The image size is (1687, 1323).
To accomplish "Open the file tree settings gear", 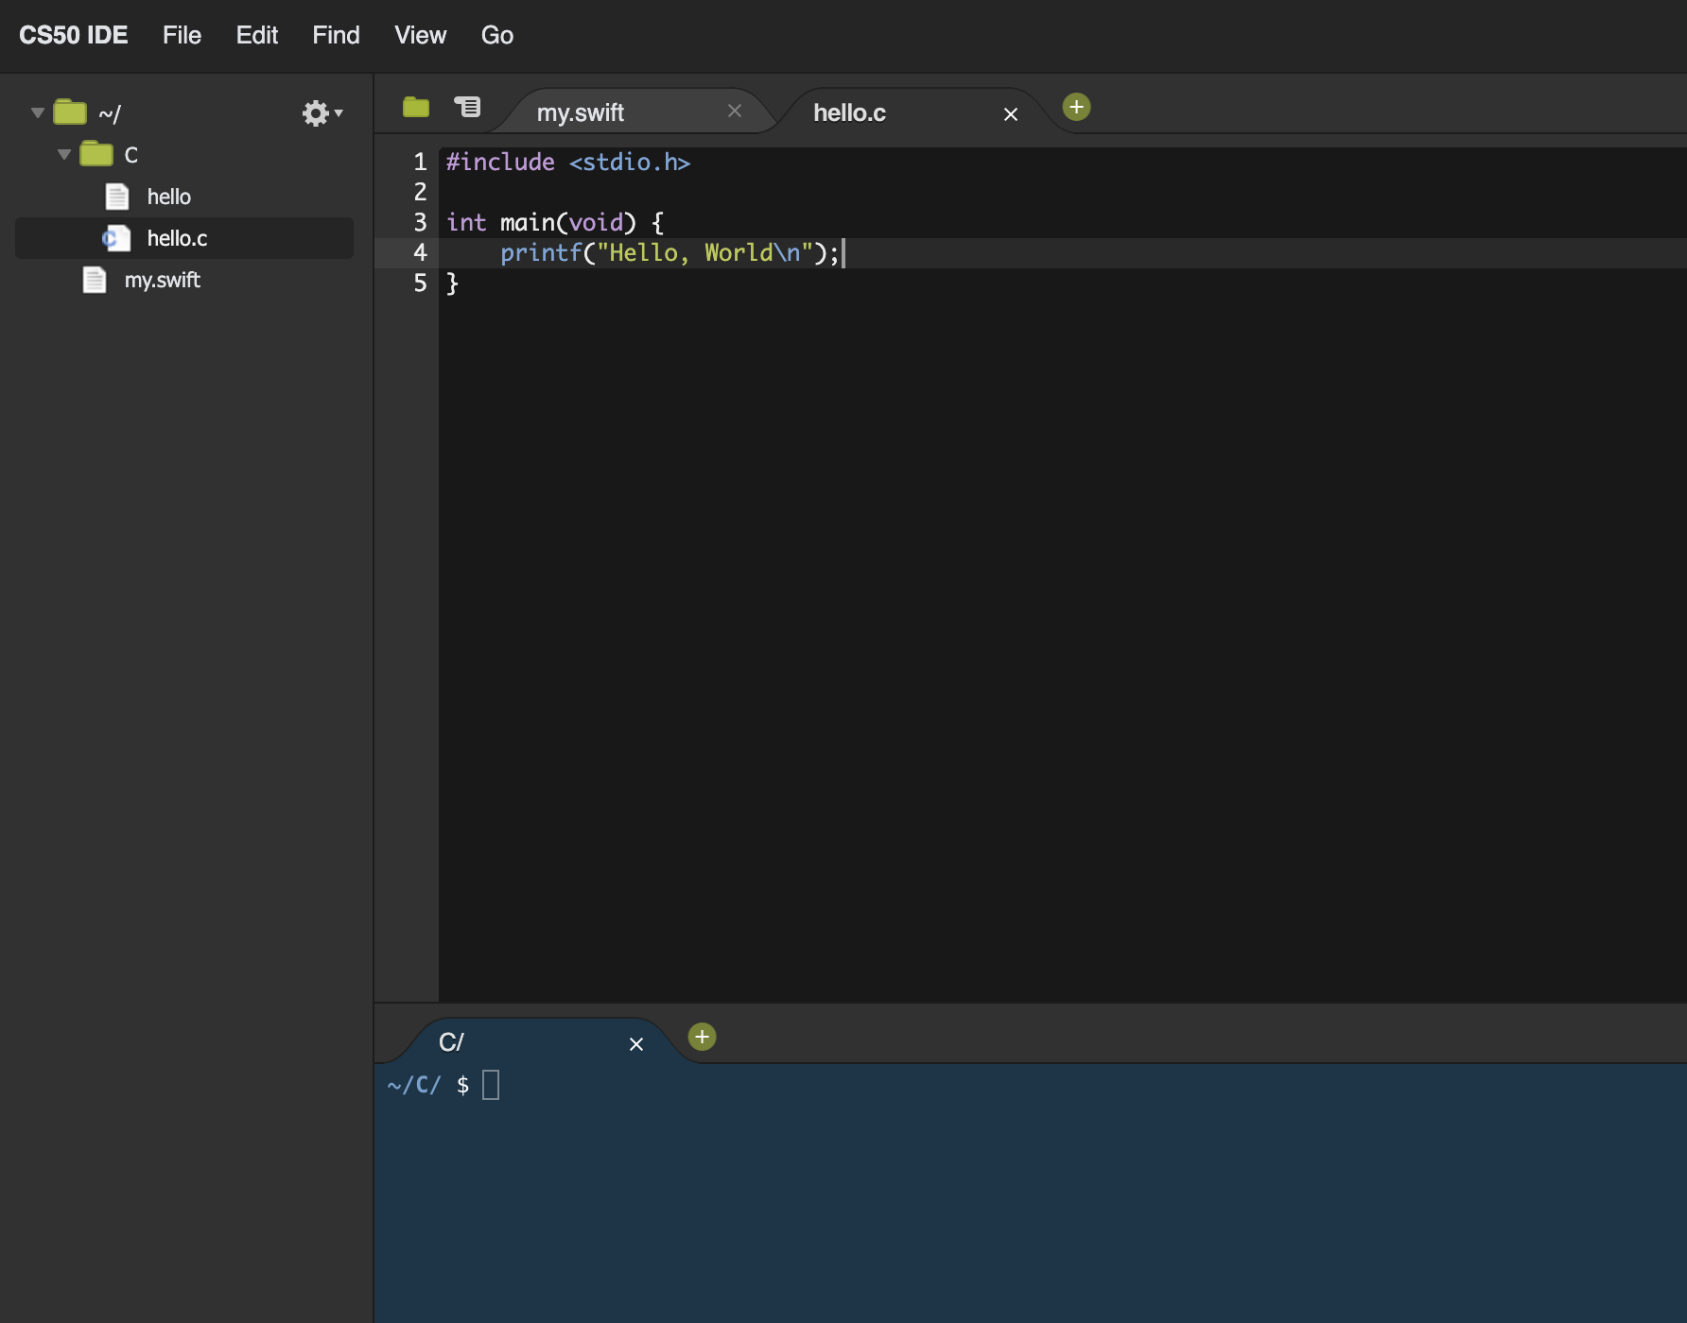I will tap(322, 113).
